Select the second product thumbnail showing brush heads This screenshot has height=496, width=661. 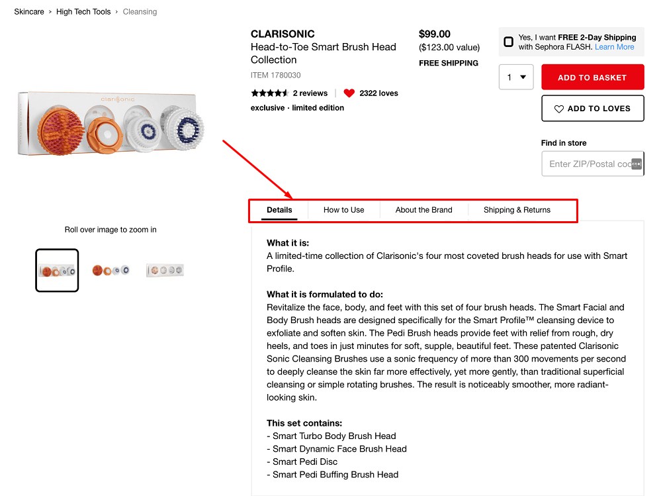(110, 270)
